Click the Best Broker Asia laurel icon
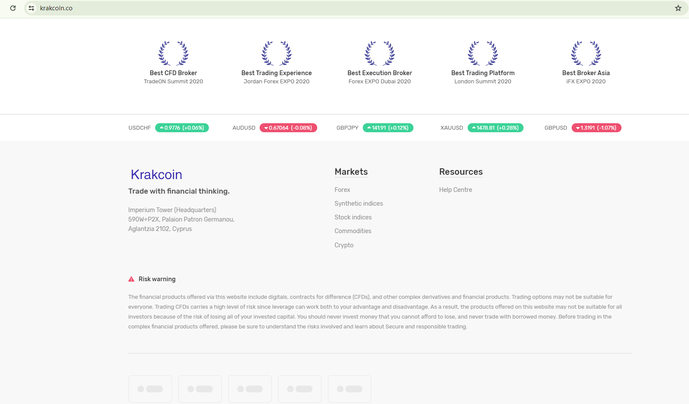Screen dimensions: 689x404 [586, 53]
